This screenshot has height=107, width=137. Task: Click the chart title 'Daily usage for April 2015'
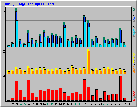click(29, 4)
